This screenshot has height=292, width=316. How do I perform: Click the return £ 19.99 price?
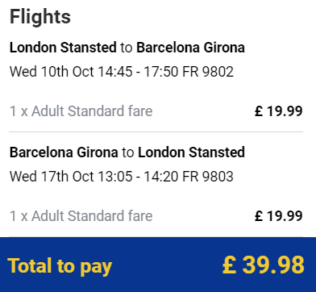pyautogui.click(x=279, y=216)
